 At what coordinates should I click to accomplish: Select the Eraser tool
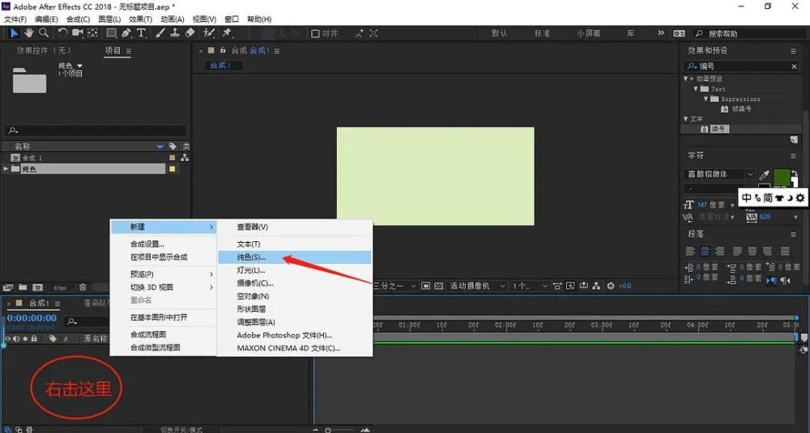190,33
